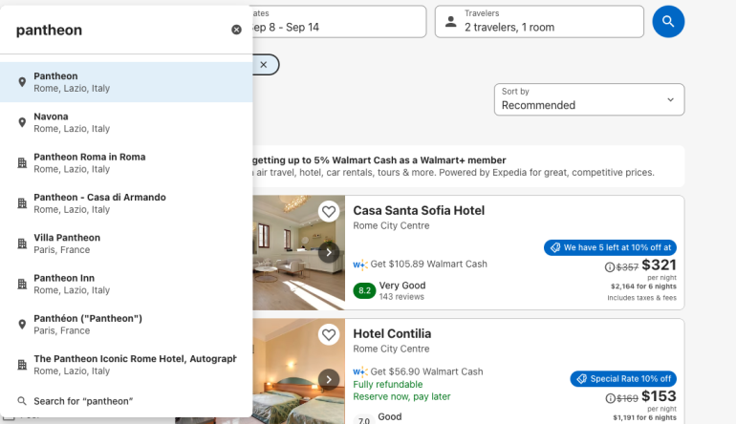Click the blue search magnifier button
Image resolution: width=736 pixels, height=424 pixels.
tap(668, 21)
